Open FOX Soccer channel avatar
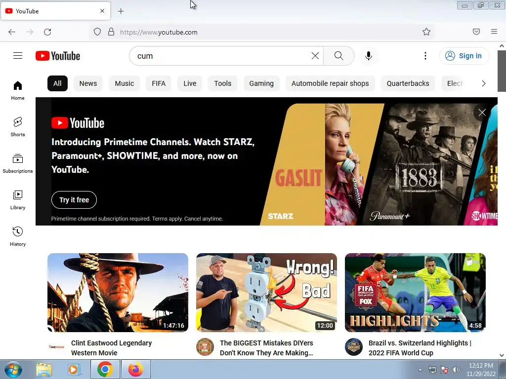506x379 pixels. coord(354,347)
